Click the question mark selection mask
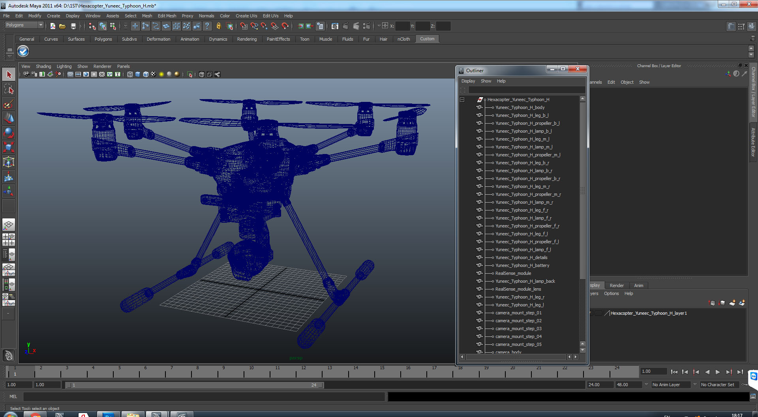This screenshot has height=417, width=758. [x=207, y=26]
